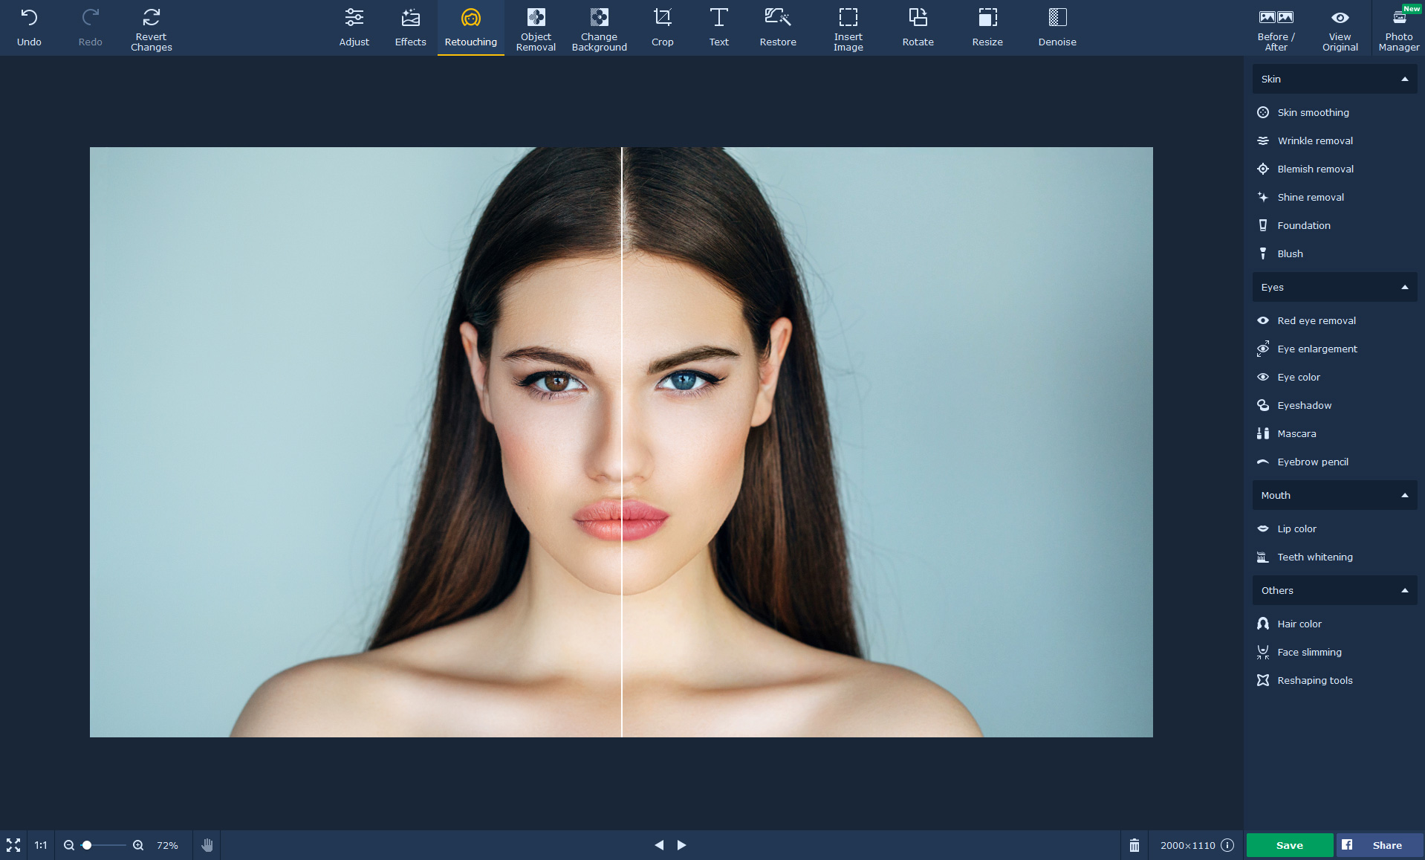Show image info next to dimensions

pyautogui.click(x=1227, y=845)
